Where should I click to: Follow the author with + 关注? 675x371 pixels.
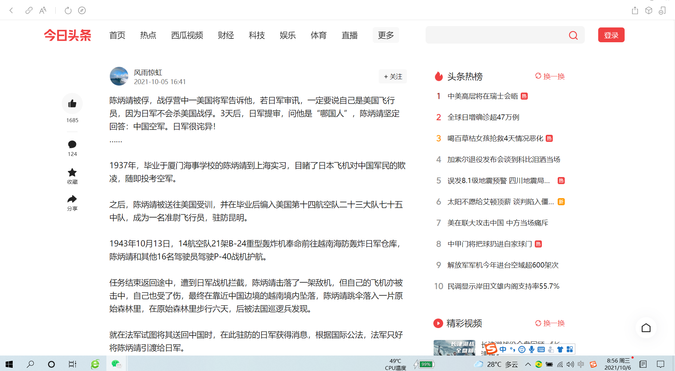point(393,76)
